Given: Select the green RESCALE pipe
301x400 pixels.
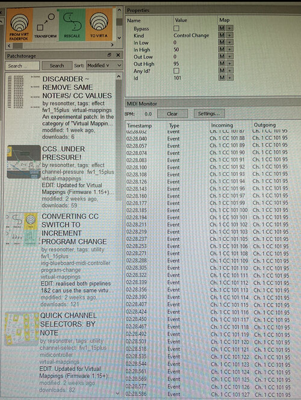Looking at the screenshot, I should tap(72, 25).
